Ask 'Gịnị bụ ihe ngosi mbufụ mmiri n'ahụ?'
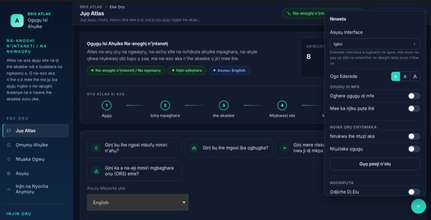This screenshot has height=220, width=431. tap(134, 147)
